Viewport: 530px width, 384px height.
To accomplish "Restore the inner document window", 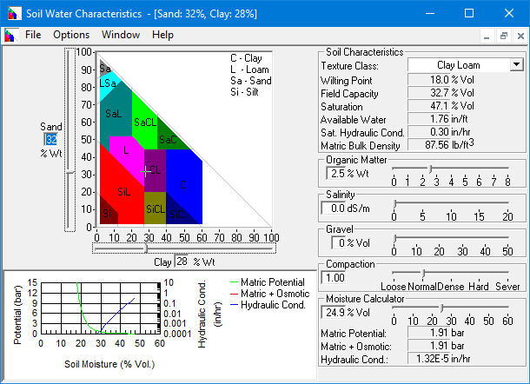I will (503, 36).
